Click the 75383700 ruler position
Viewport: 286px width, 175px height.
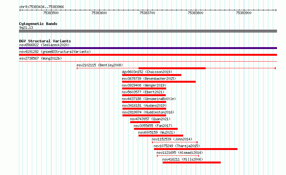tap(147, 13)
